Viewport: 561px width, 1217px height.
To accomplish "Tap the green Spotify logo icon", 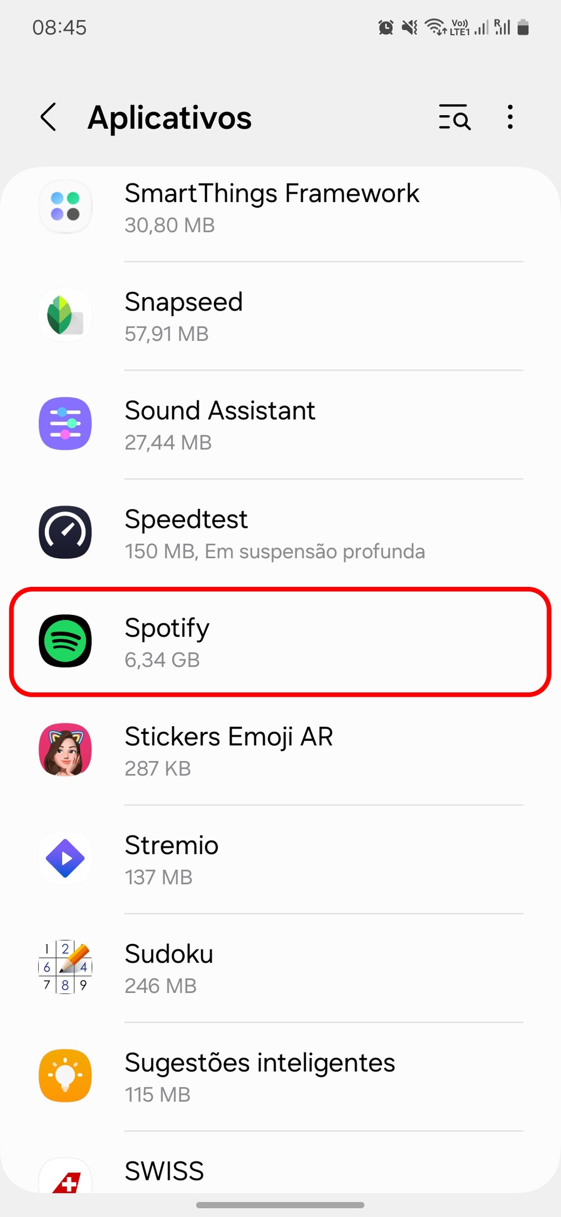I will (x=65, y=641).
